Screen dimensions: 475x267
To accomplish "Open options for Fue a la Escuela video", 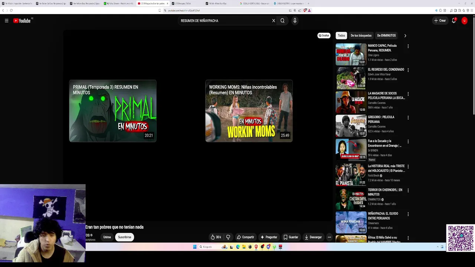I will [408, 141].
